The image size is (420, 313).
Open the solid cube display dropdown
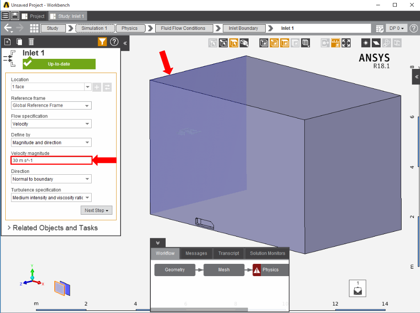(x=306, y=43)
